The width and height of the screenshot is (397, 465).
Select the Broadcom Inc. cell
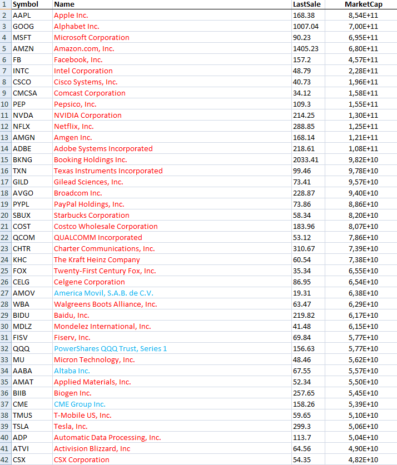(x=172, y=193)
